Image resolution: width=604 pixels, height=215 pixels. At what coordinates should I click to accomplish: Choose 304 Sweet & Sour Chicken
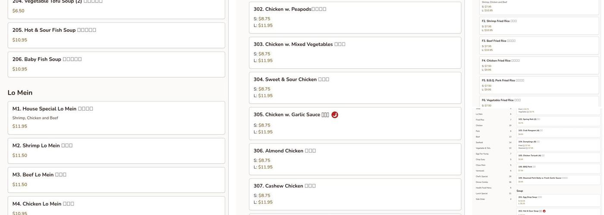(x=355, y=88)
